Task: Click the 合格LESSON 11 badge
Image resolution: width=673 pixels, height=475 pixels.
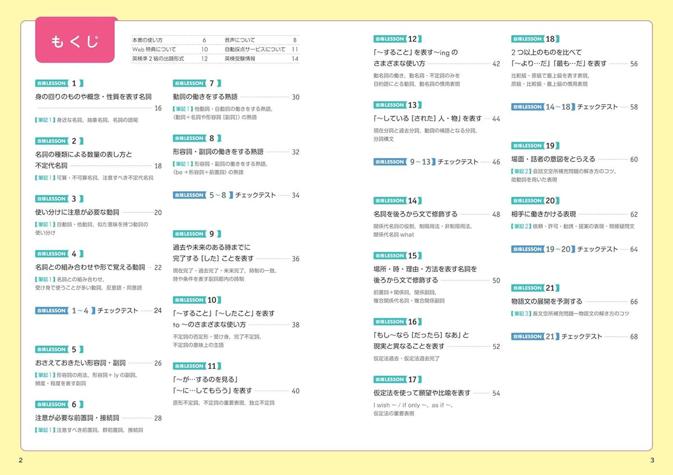Action: point(197,366)
